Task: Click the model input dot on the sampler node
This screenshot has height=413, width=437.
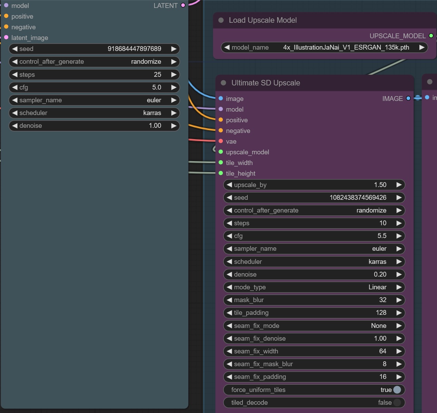Action: click(6, 5)
